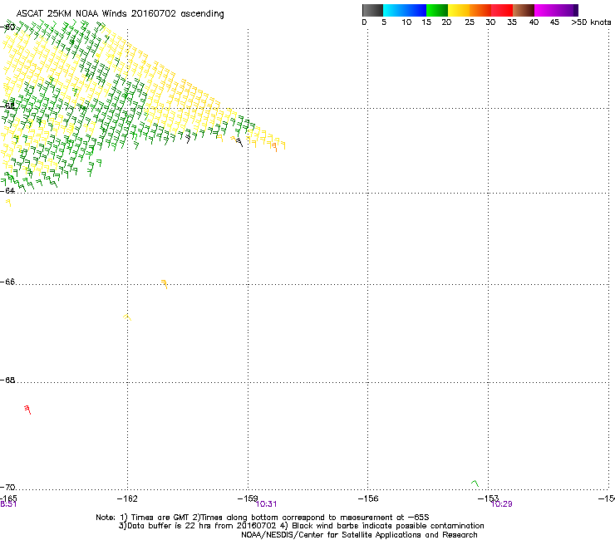The height and width of the screenshot is (540, 615).
Task: Click the '-62' latitude axis label
Action: point(7,106)
